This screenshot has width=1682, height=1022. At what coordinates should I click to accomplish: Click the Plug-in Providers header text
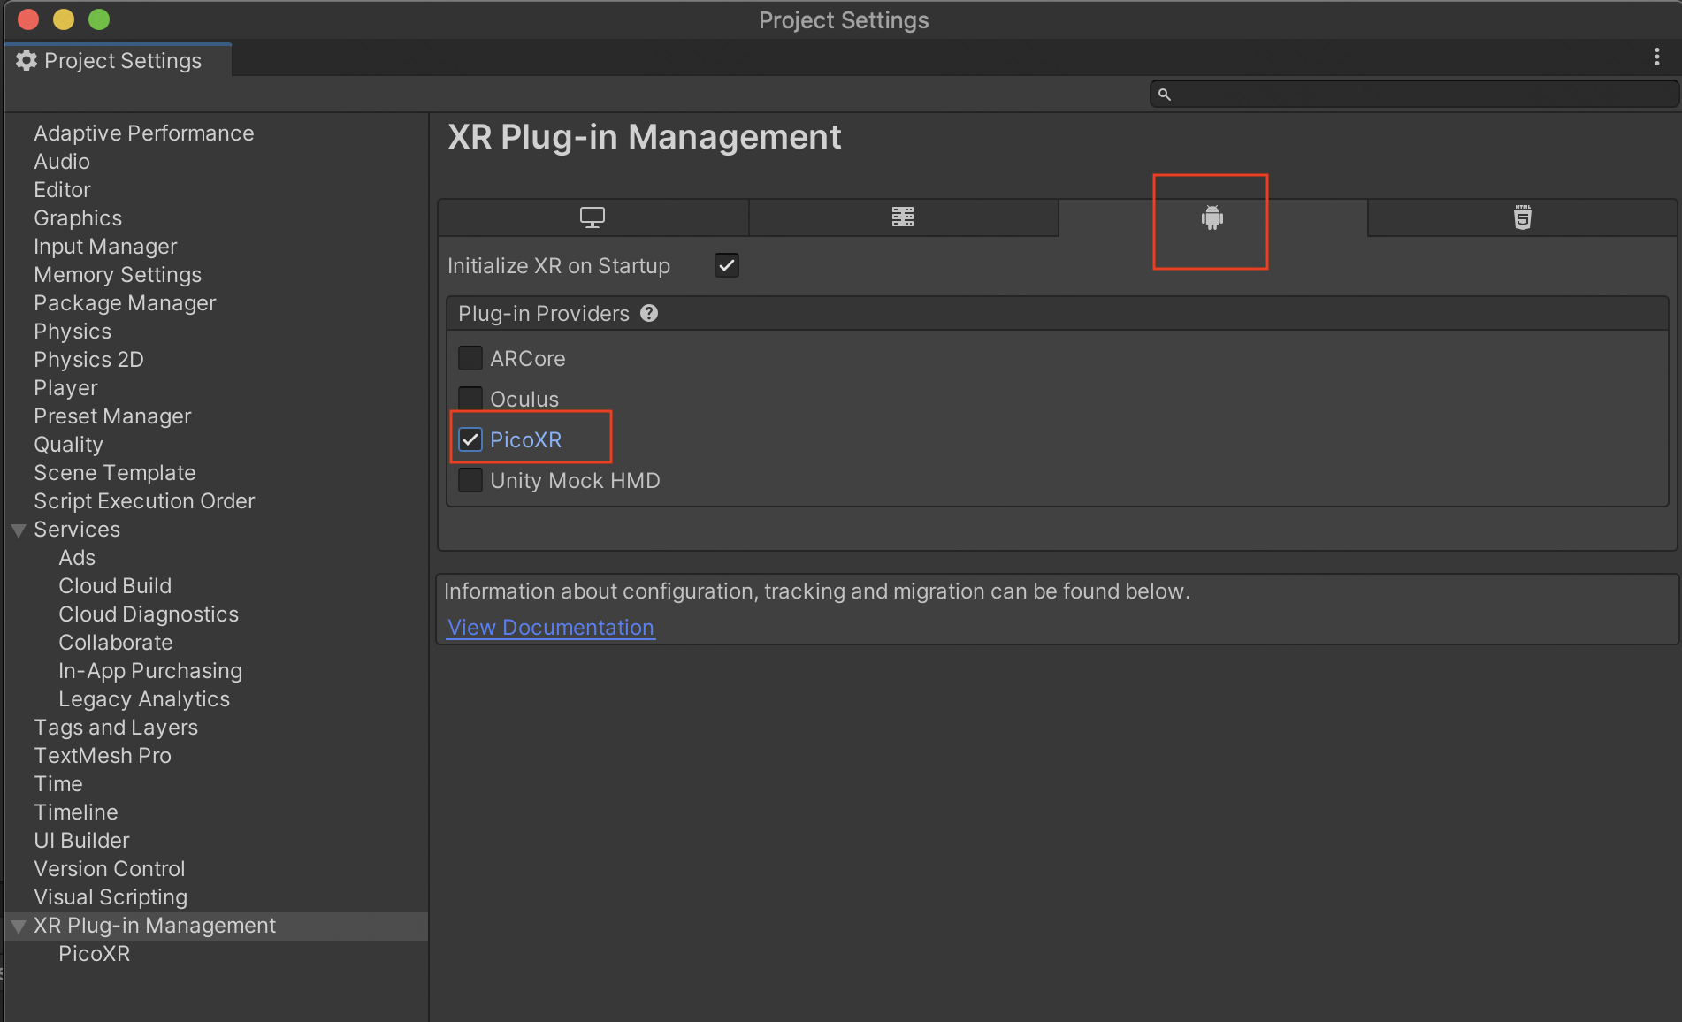click(544, 313)
